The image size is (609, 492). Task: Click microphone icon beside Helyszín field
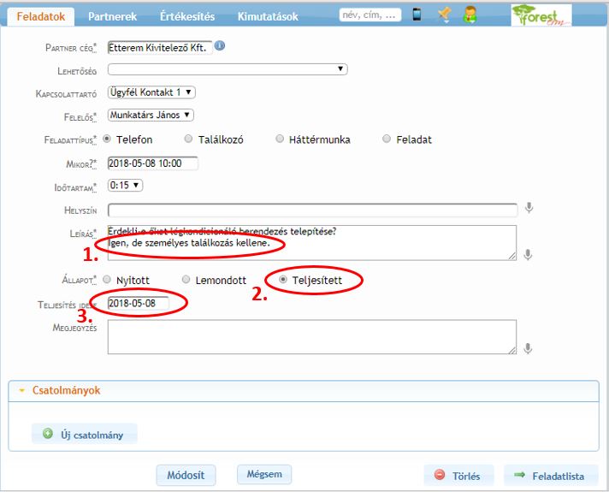coord(529,208)
